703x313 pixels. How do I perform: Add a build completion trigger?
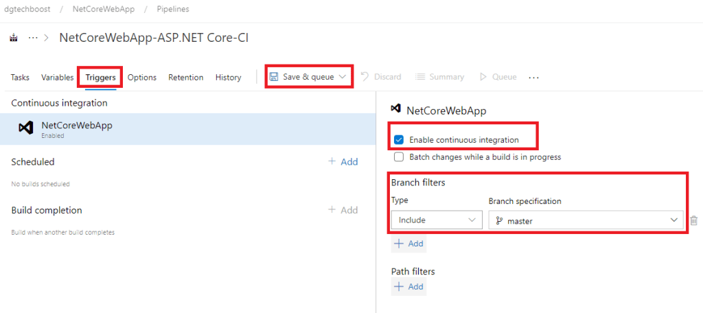click(x=343, y=210)
